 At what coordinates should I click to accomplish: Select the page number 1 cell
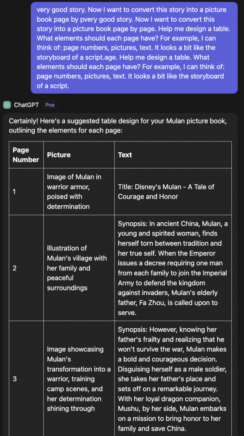pyautogui.click(x=26, y=192)
